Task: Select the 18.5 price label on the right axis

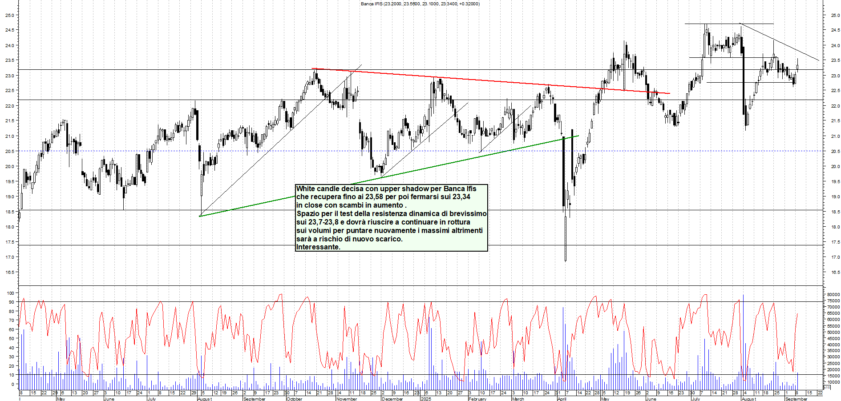Action: coord(835,212)
